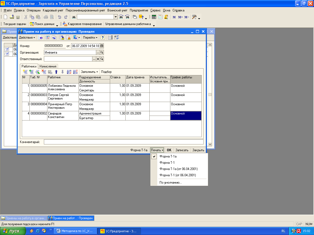
Task: Click the Ответственный input field
Action: [x=68, y=59]
